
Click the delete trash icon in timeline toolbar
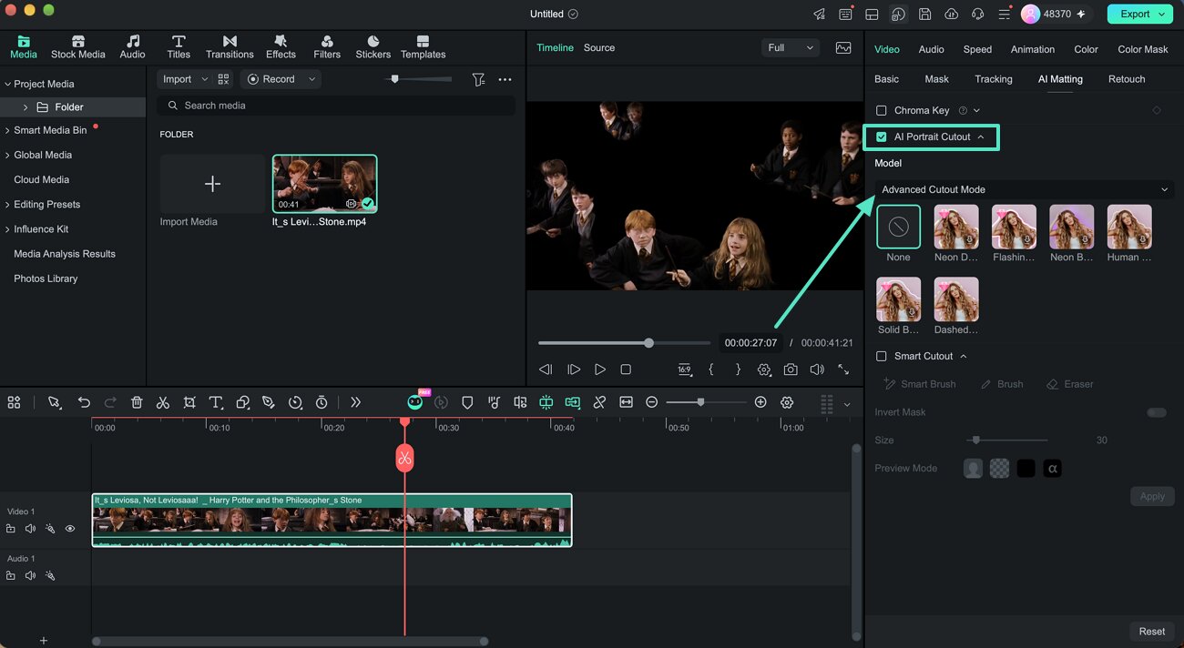tap(137, 402)
